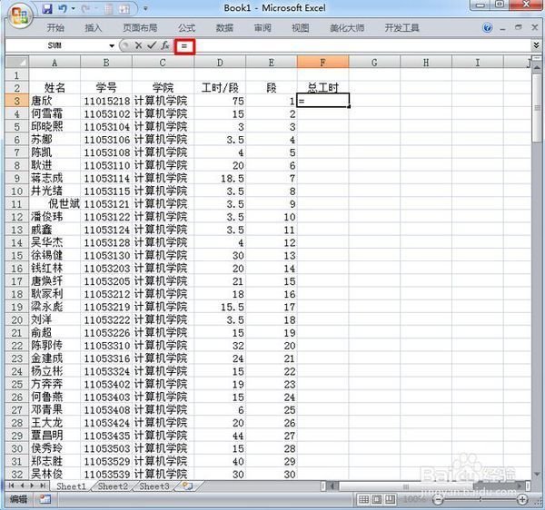Click the 总工时 header cell
The width and height of the screenshot is (545, 510).
(322, 88)
